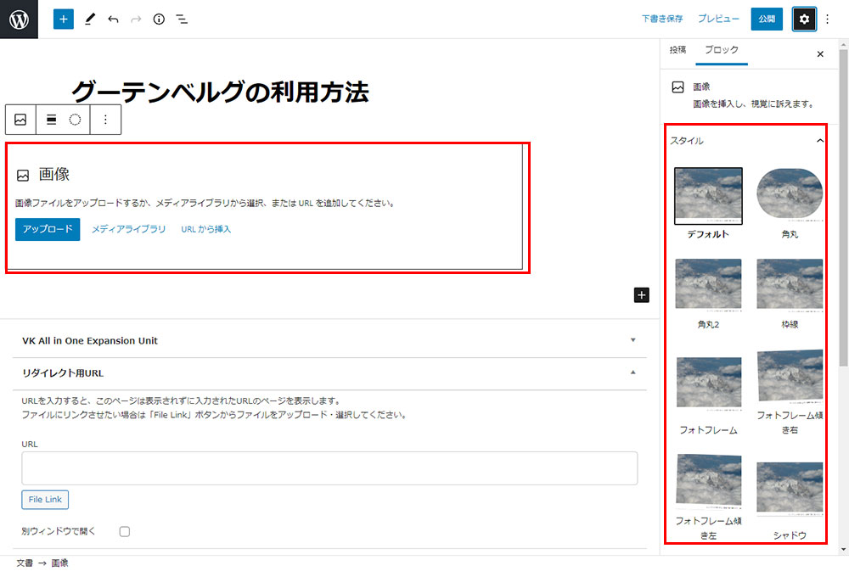Image resolution: width=849 pixels, height=571 pixels.
Task: Collapse the スタイル panel
Action: click(819, 141)
